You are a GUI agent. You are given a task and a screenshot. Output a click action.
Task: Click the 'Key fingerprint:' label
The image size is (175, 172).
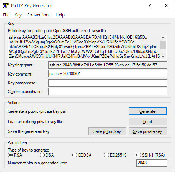(x=21, y=65)
